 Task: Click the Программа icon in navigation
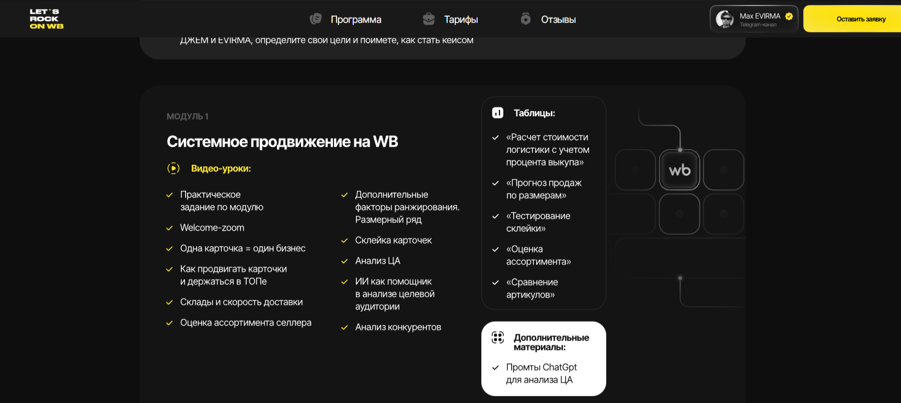click(x=316, y=19)
